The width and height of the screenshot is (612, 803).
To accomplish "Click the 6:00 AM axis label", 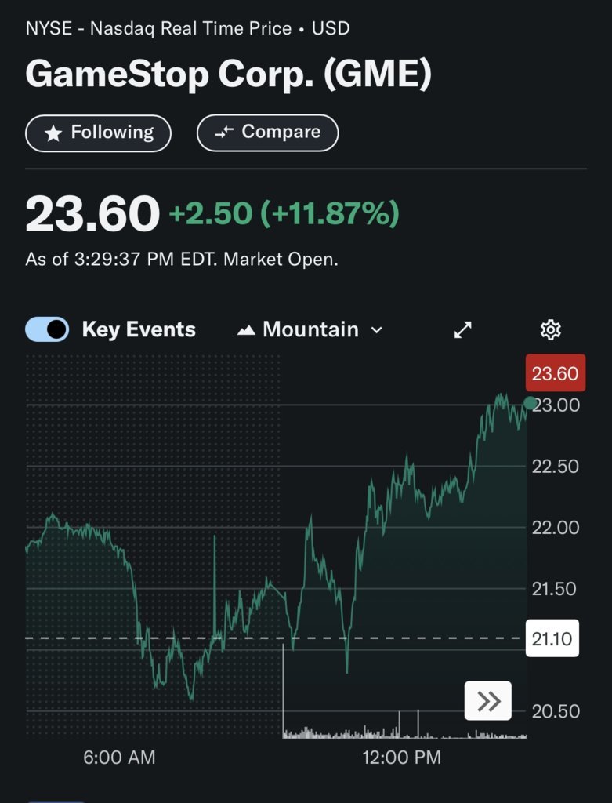I will click(x=119, y=757).
